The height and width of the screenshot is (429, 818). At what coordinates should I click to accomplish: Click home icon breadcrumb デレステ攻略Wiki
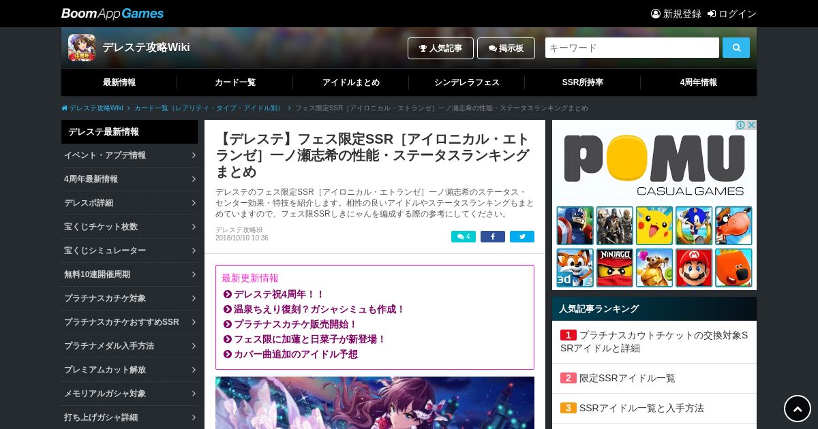pyautogui.click(x=92, y=108)
